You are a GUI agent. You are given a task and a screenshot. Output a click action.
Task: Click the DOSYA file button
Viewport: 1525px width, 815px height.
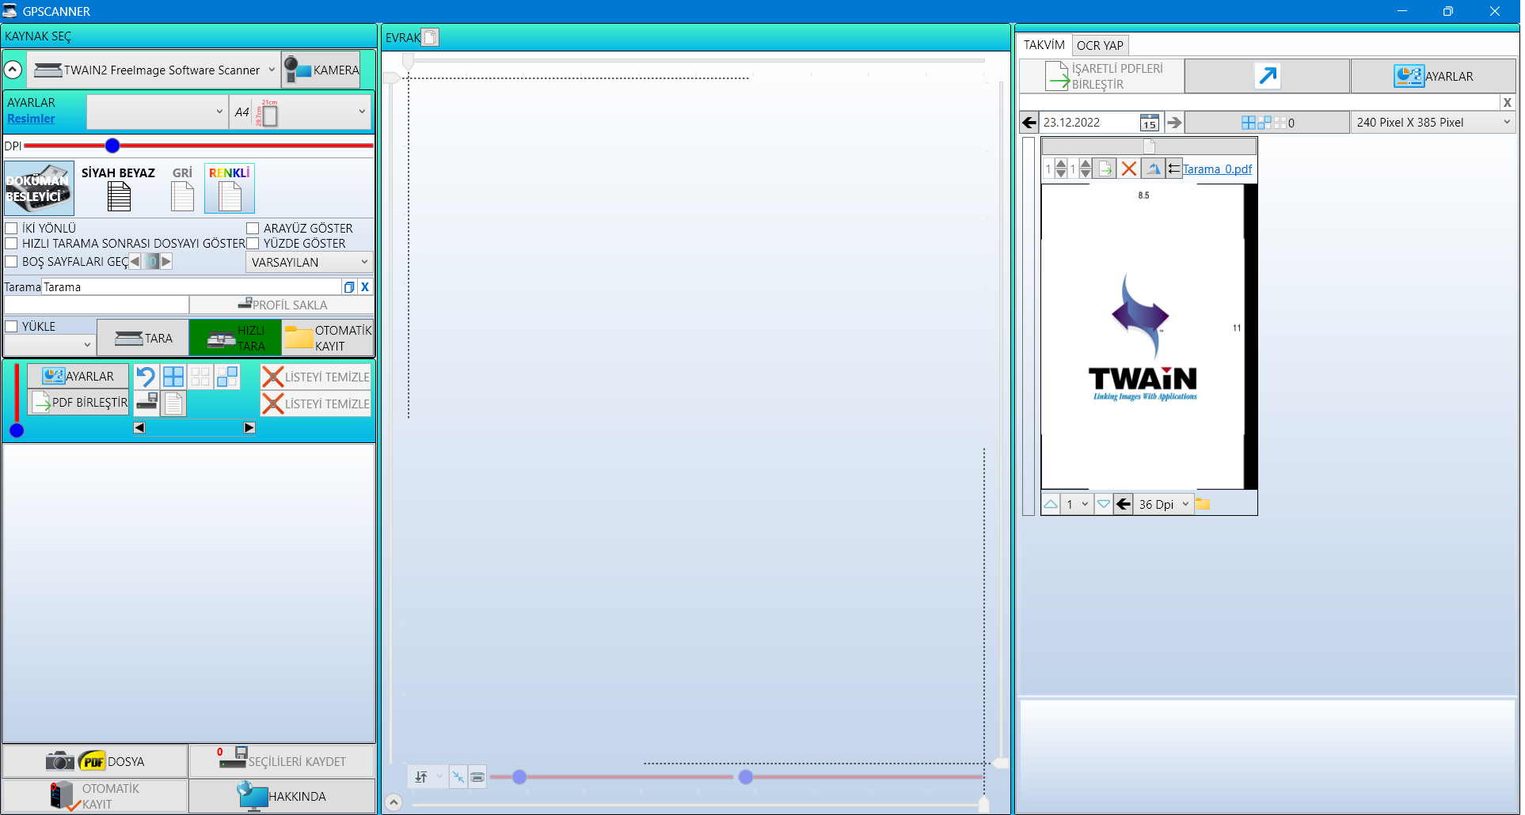pyautogui.click(x=95, y=761)
